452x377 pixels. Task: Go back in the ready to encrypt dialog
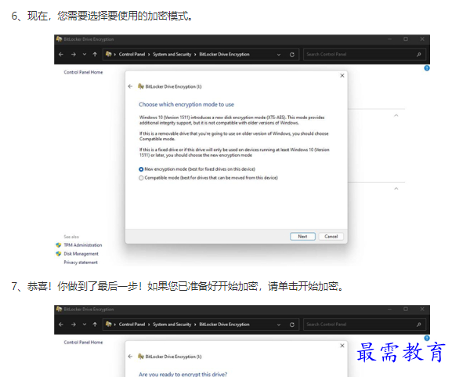(130, 357)
